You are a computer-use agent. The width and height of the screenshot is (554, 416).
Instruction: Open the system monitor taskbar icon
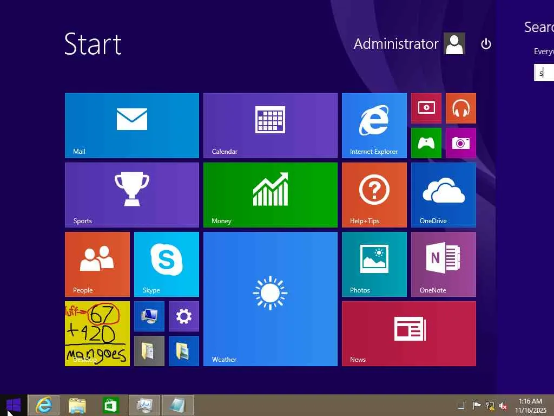pyautogui.click(x=144, y=405)
